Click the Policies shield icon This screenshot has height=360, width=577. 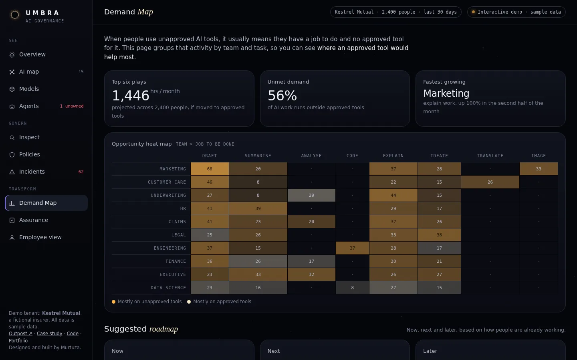click(x=12, y=155)
